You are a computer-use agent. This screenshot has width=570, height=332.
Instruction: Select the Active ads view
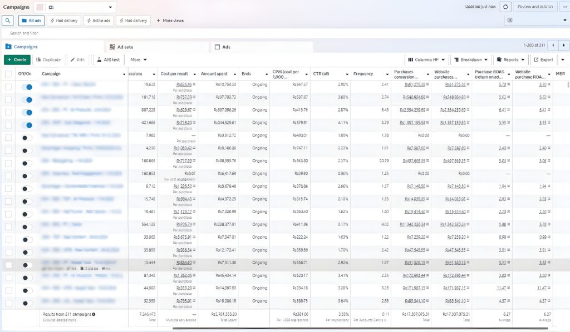(99, 21)
